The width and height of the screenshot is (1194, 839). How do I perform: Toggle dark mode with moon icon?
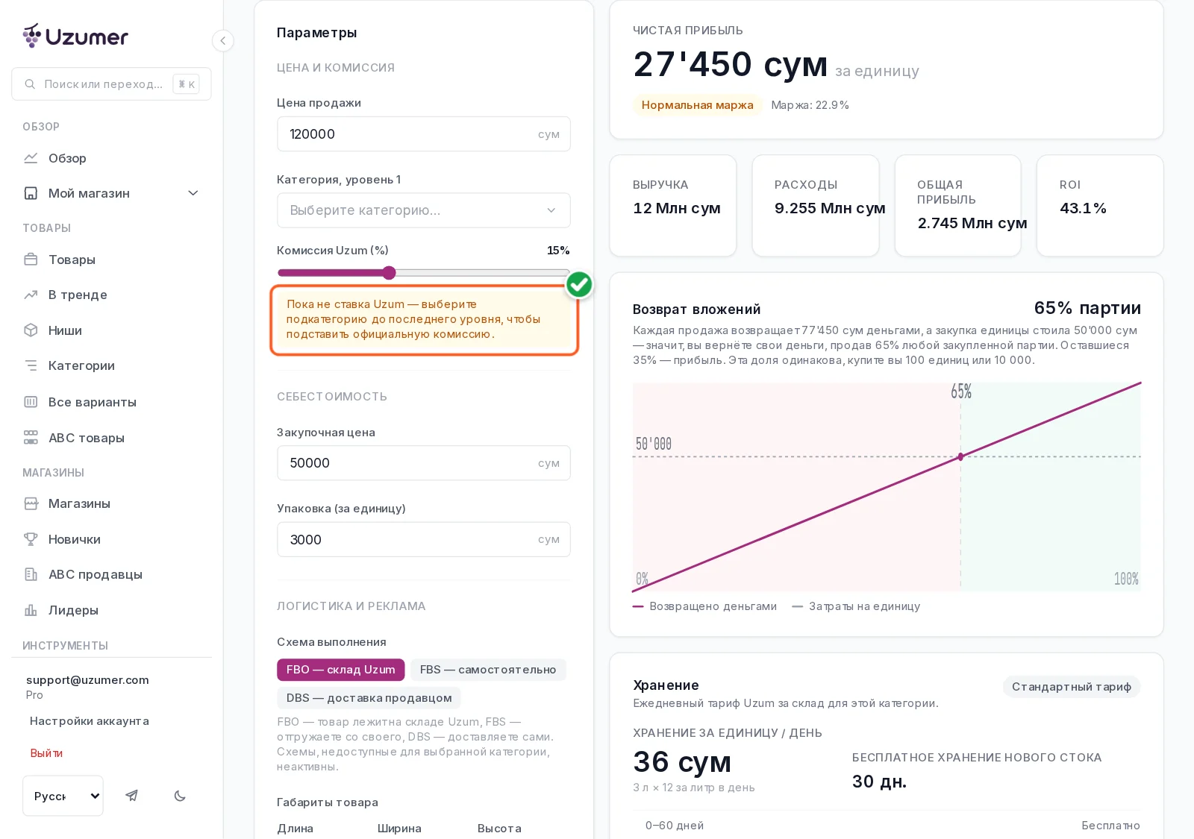click(180, 796)
